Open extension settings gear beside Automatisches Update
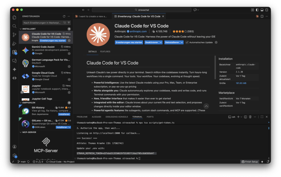Viewport: 281px width, 177px height. tap(216, 42)
